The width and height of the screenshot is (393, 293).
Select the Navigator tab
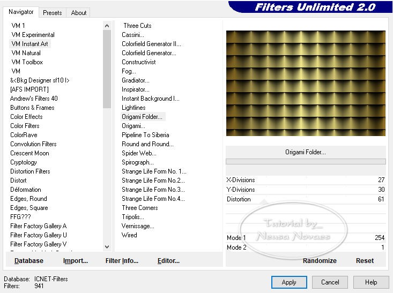pos(21,12)
